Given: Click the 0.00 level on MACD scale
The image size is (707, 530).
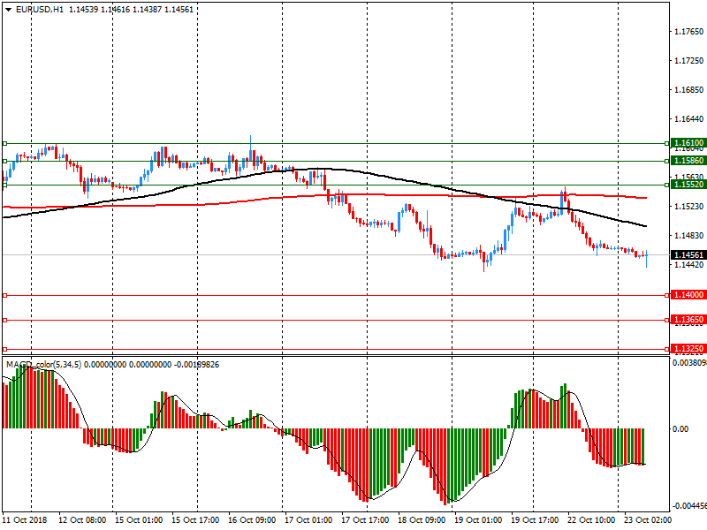Looking at the screenshot, I should tap(681, 429).
